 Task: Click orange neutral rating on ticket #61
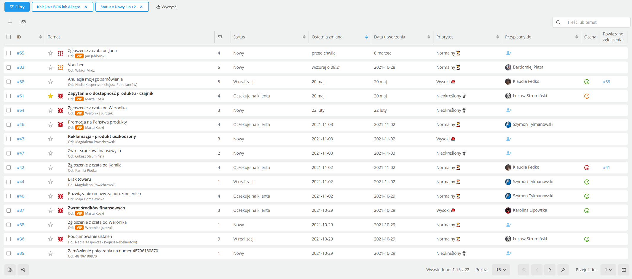pyautogui.click(x=587, y=96)
